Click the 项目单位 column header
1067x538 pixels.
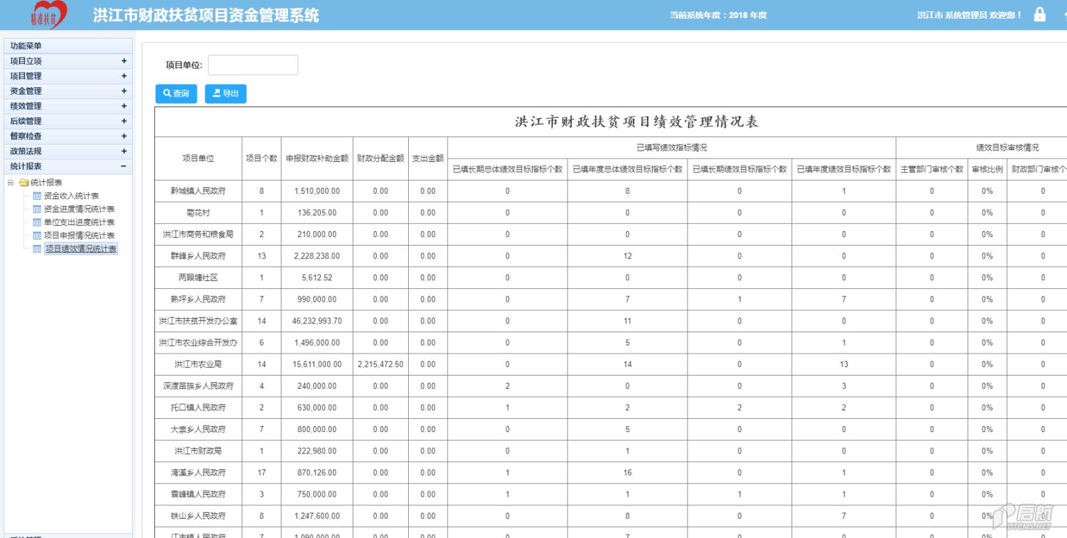[x=198, y=158]
